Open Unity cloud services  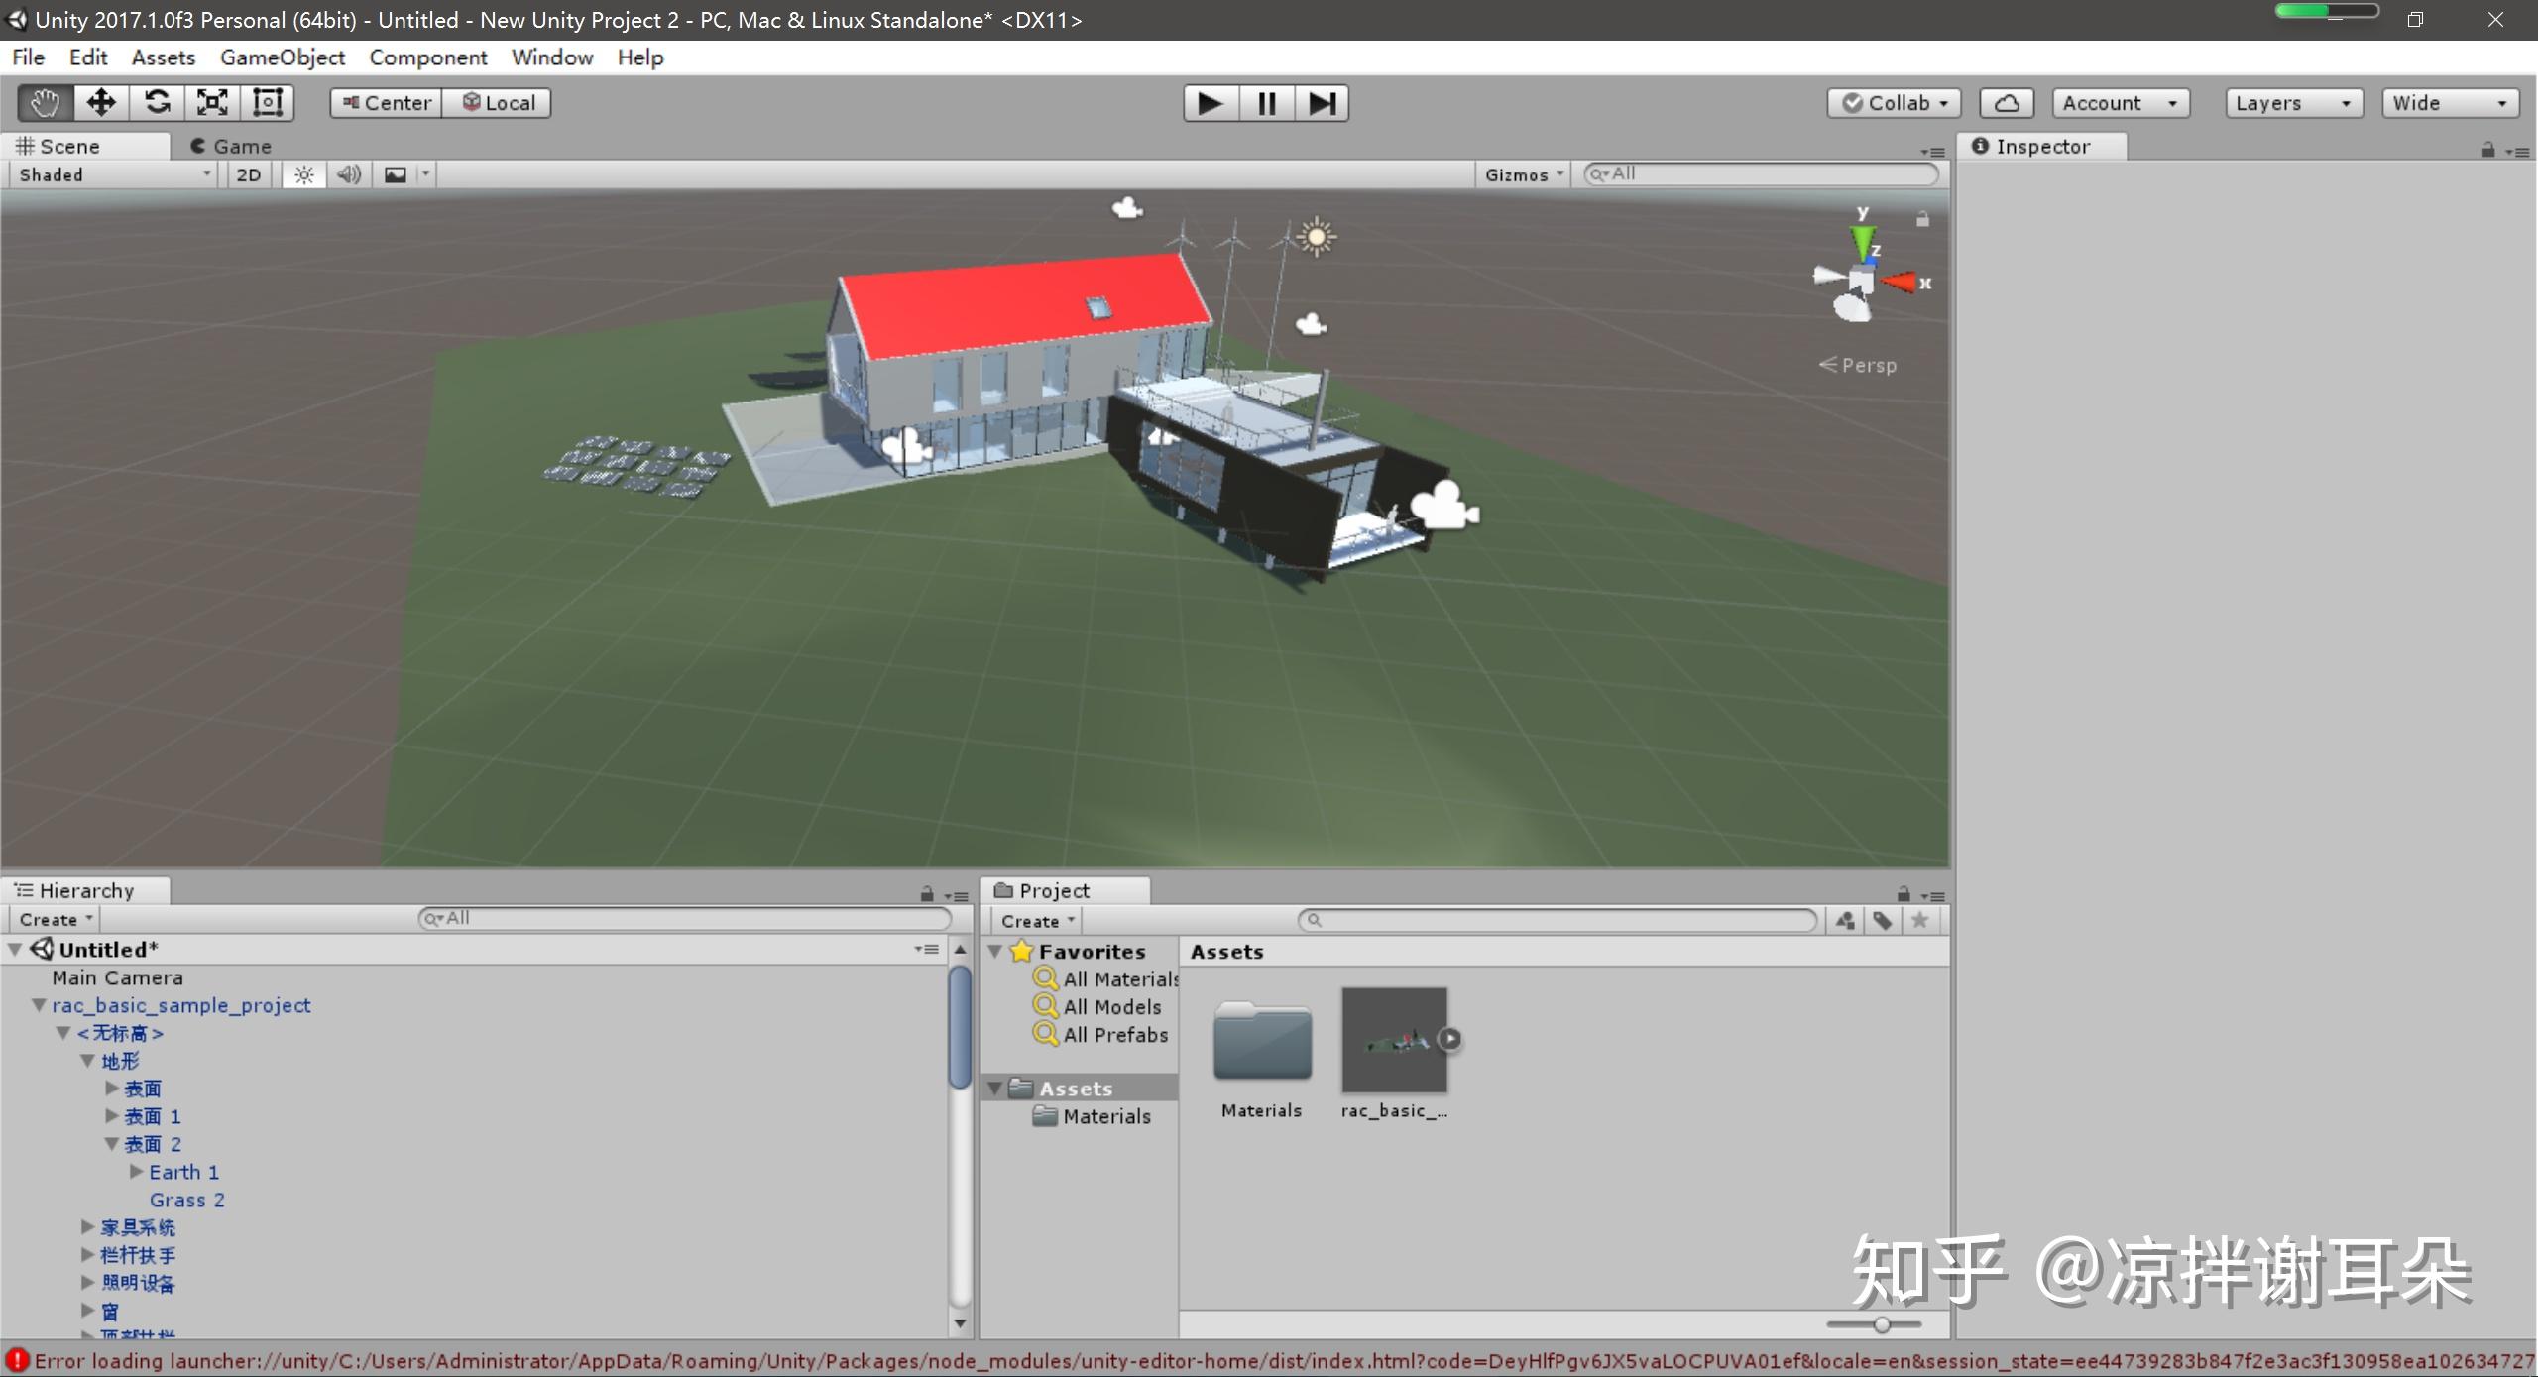(2007, 102)
